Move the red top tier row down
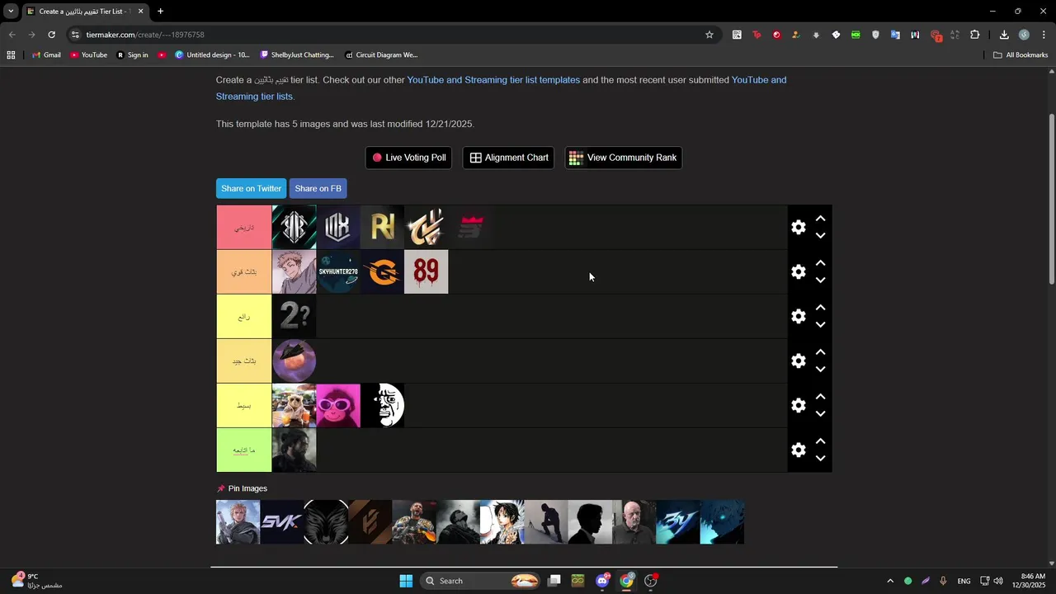 [820, 235]
